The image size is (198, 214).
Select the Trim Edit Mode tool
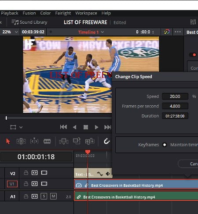coord(21,141)
